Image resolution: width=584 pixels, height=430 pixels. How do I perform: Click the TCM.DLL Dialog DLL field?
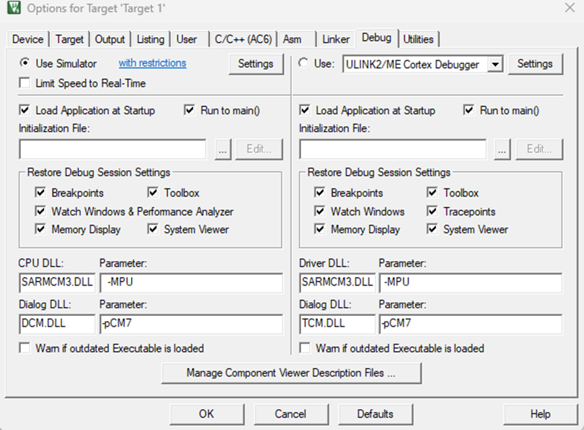(337, 323)
